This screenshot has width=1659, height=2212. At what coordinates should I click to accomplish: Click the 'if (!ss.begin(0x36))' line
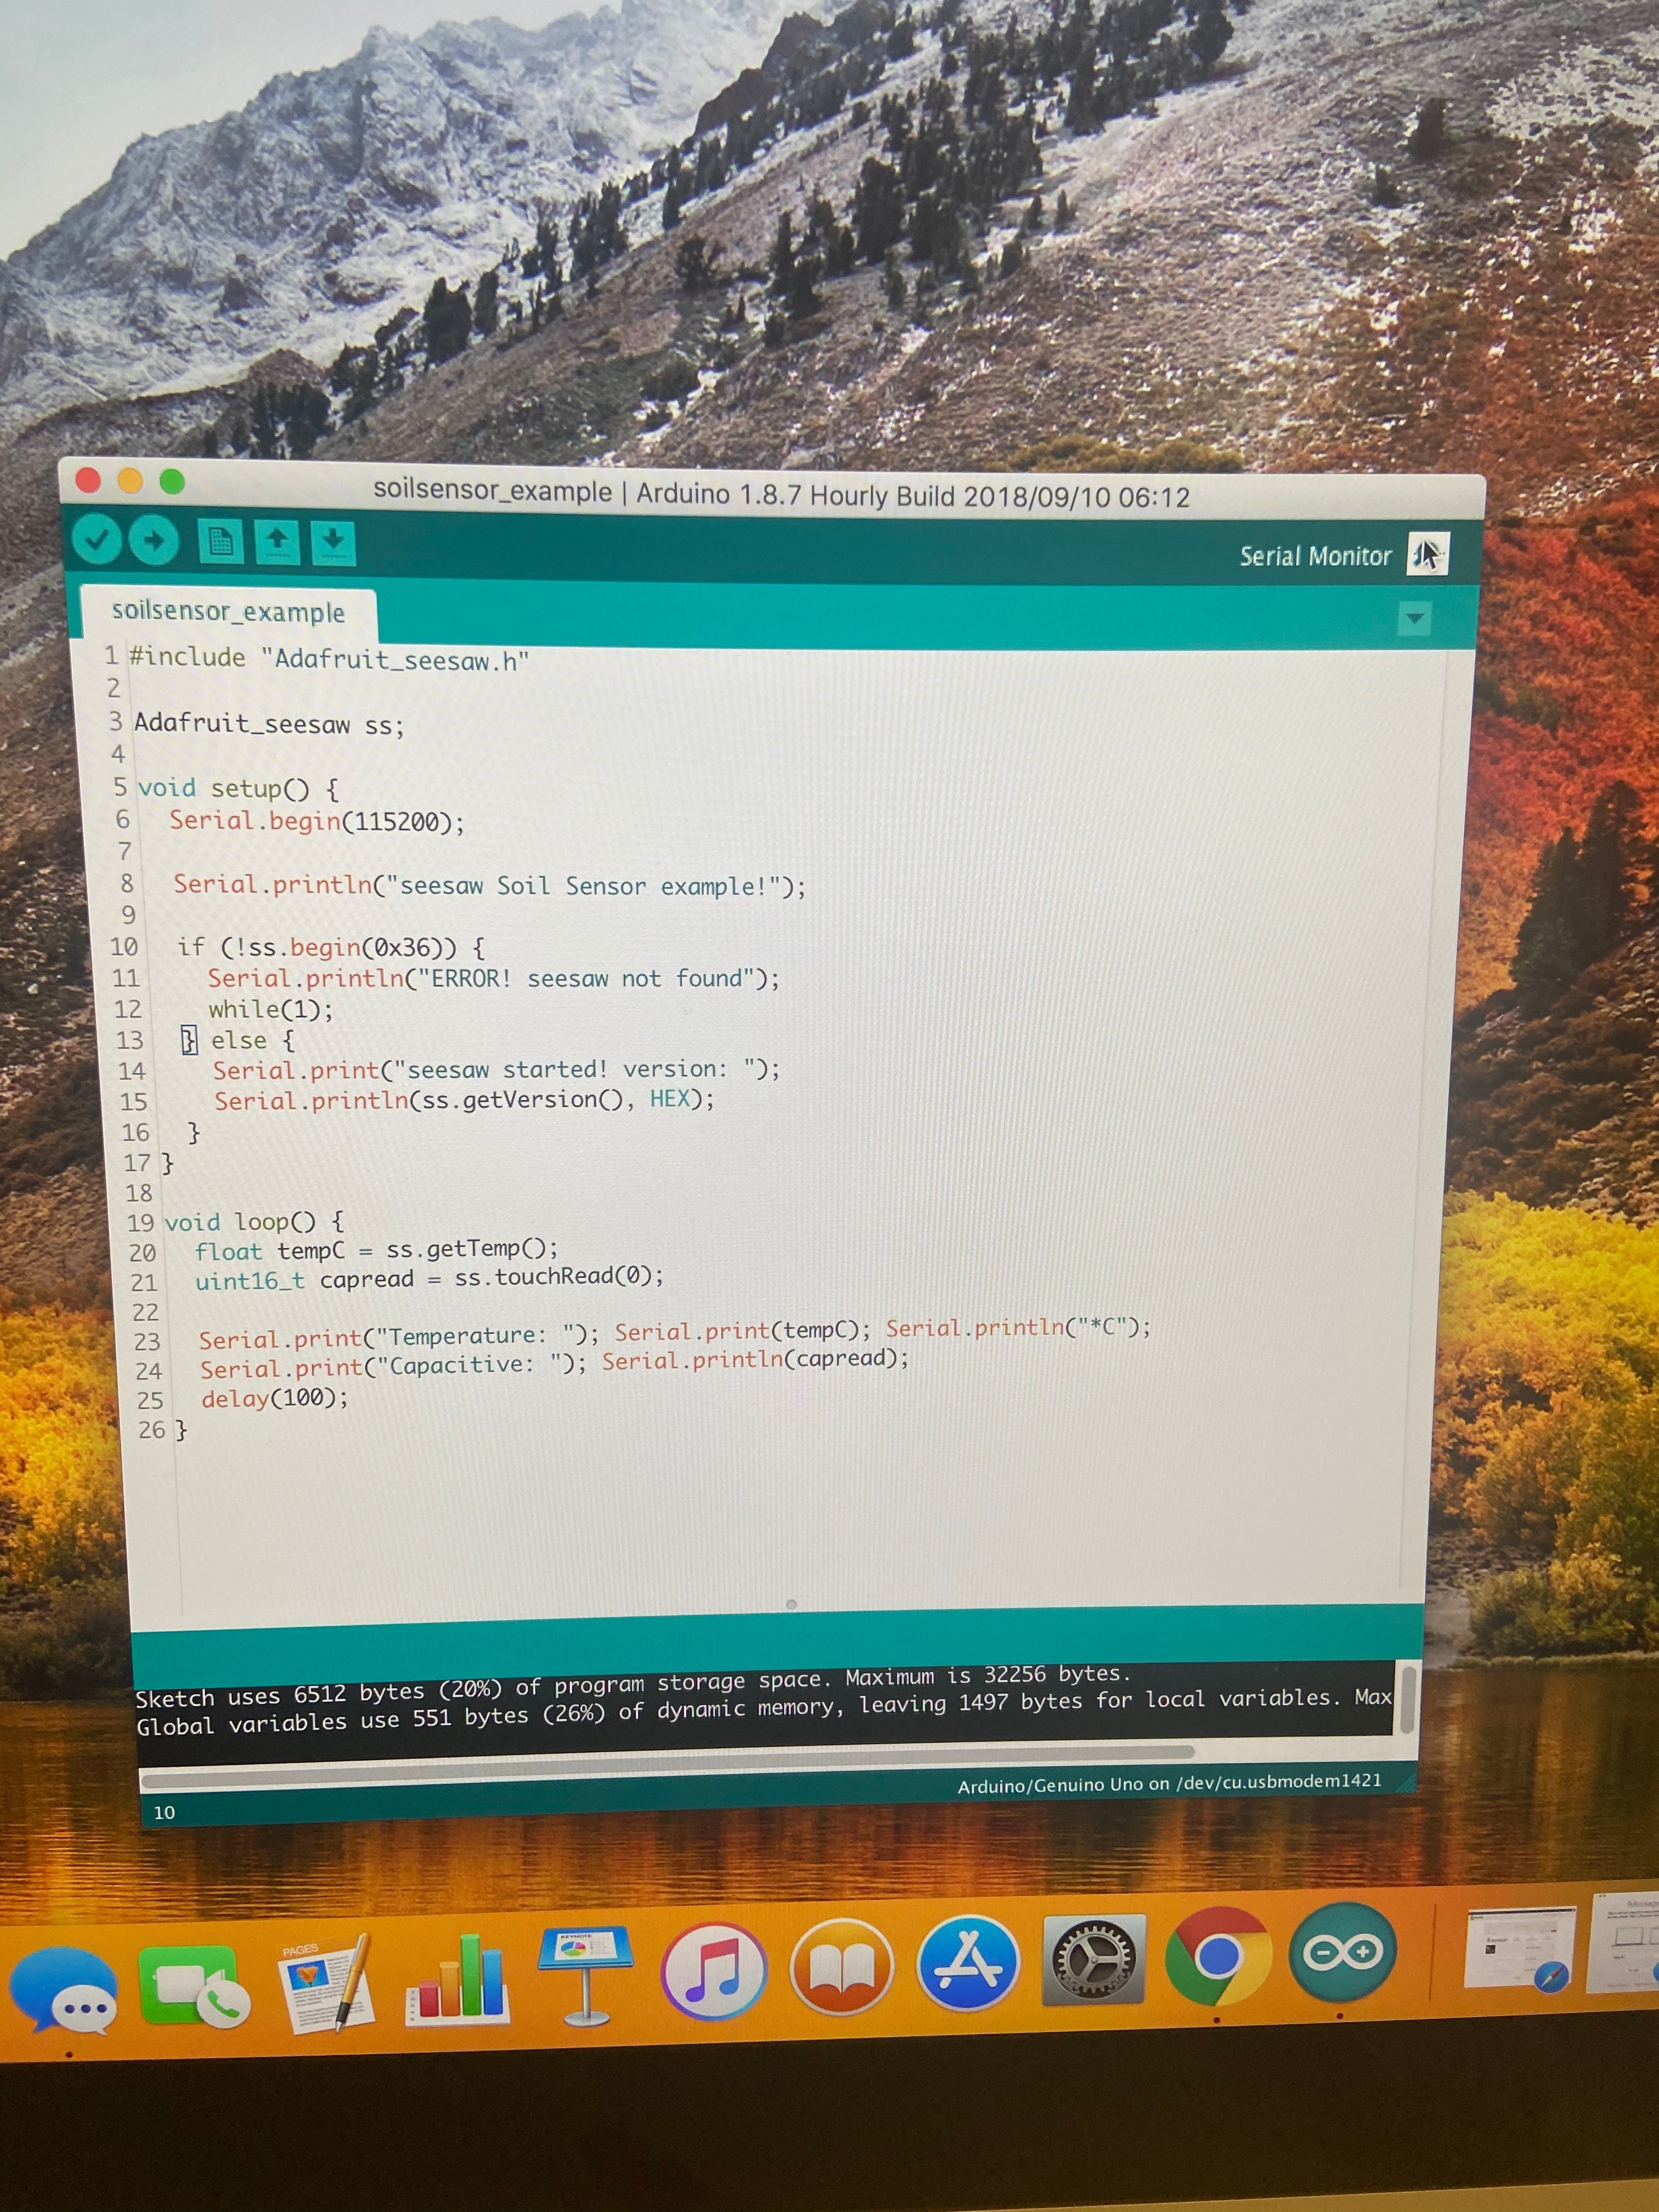pos(331,947)
